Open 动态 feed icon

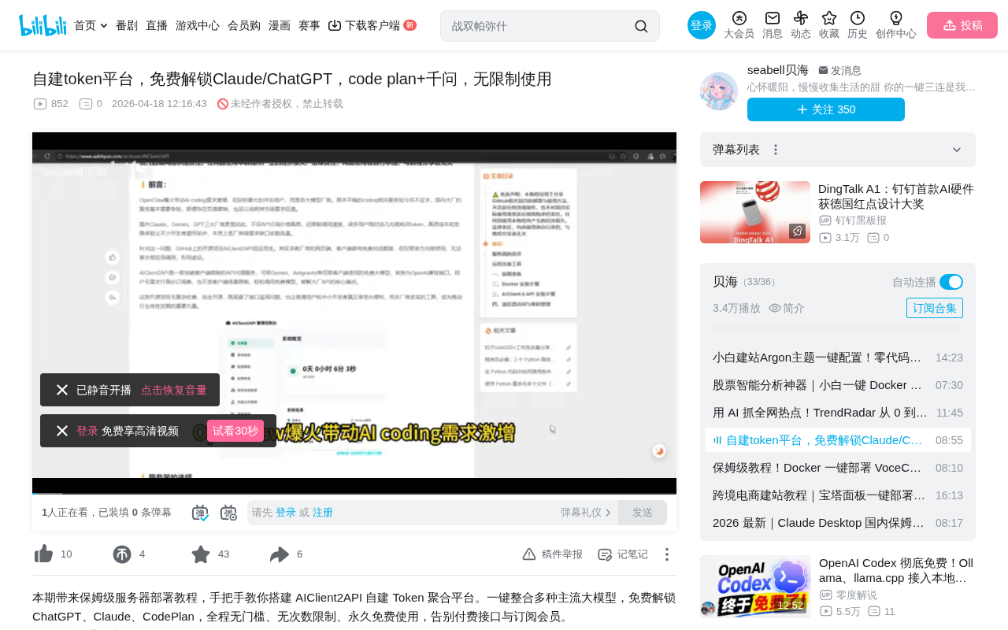(801, 18)
